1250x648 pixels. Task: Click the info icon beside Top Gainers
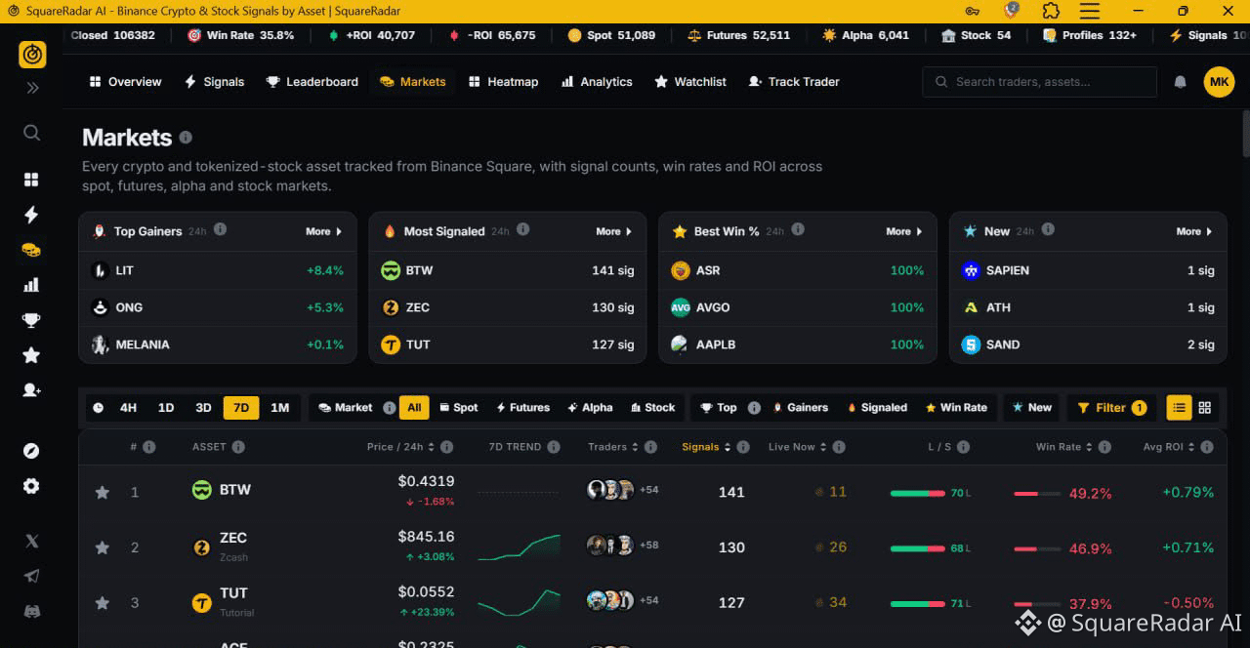[220, 229]
